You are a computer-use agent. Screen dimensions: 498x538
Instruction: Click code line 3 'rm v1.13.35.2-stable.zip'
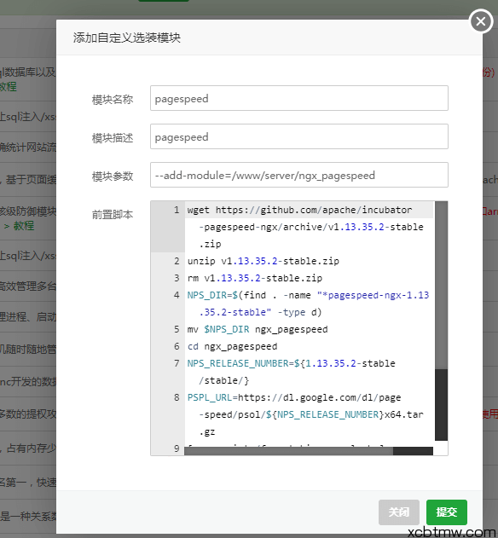(x=255, y=278)
